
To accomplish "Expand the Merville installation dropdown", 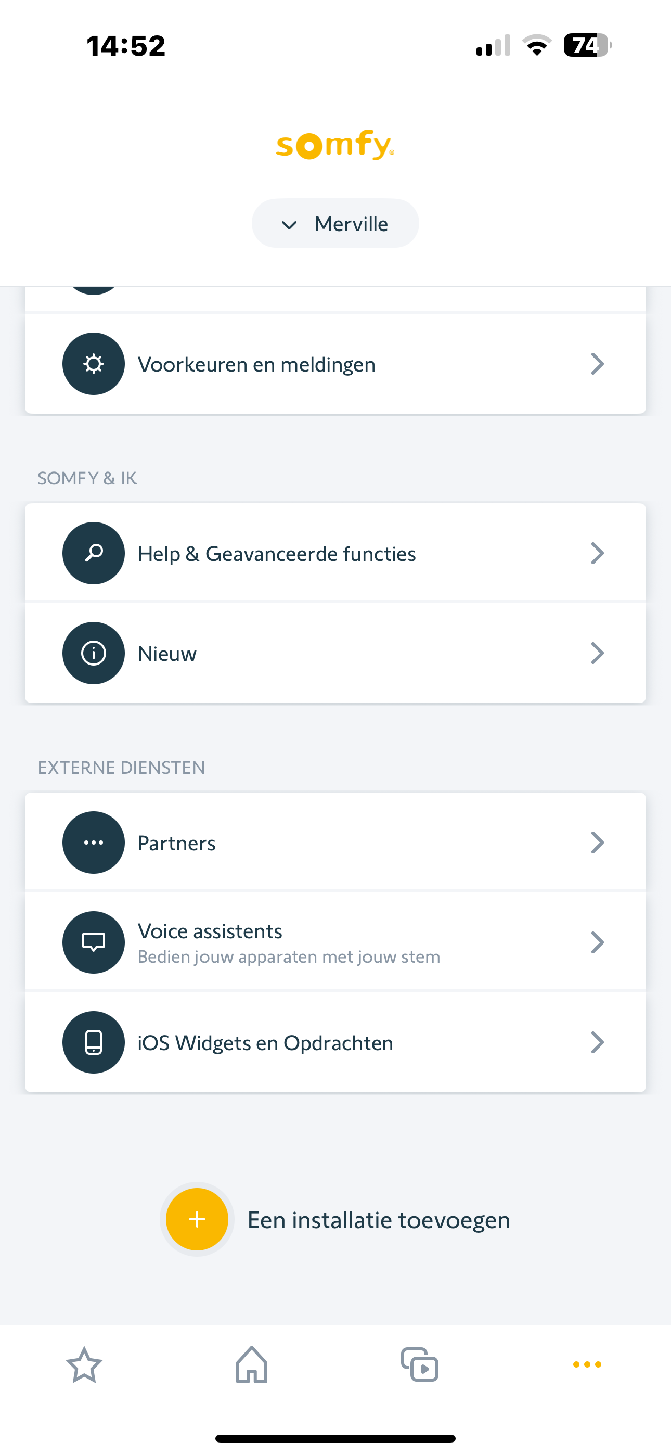I will coord(335,224).
